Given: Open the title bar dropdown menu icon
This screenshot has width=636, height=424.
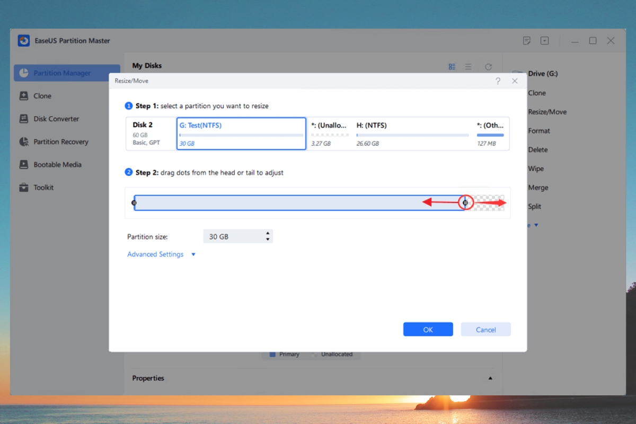Looking at the screenshot, I should pos(544,41).
